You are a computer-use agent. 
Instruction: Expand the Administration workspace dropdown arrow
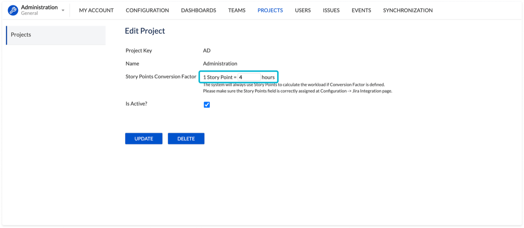pyautogui.click(x=63, y=11)
